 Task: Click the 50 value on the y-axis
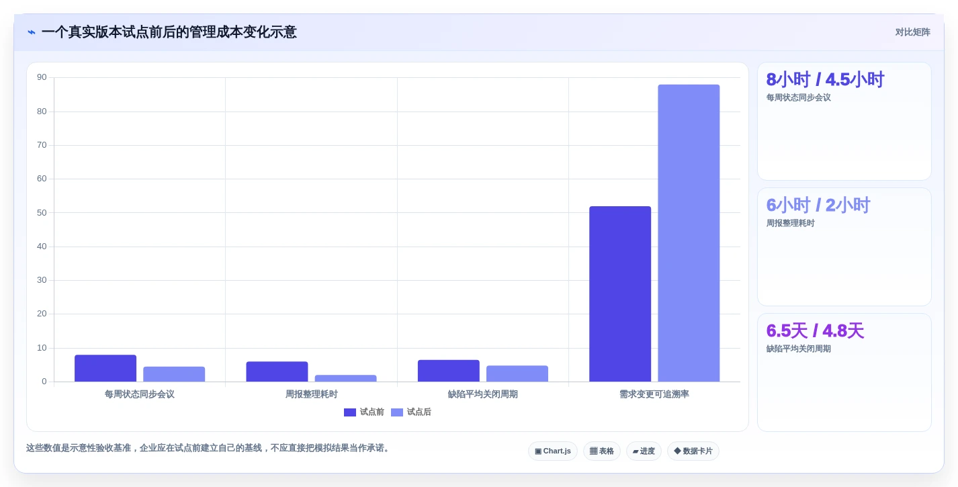point(42,212)
